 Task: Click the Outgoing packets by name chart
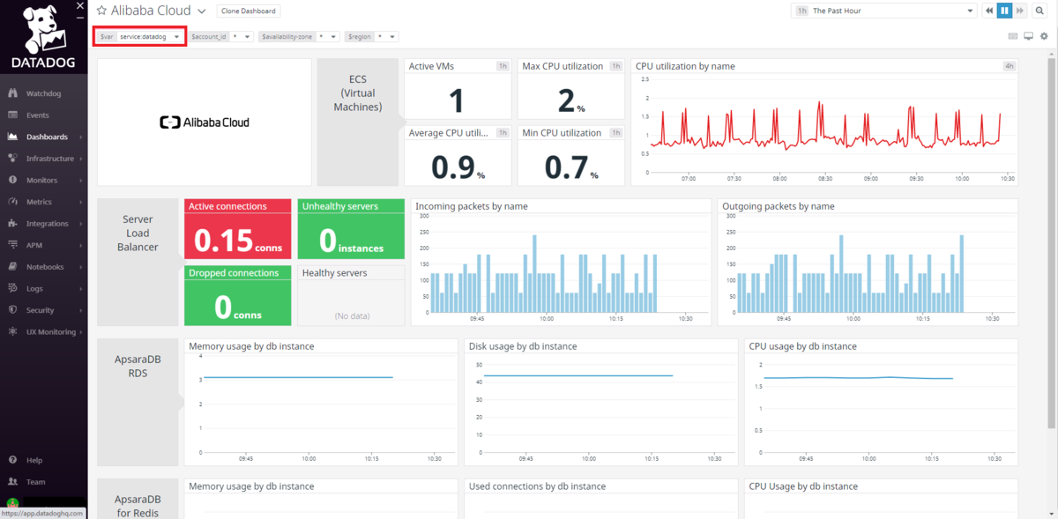(x=868, y=263)
